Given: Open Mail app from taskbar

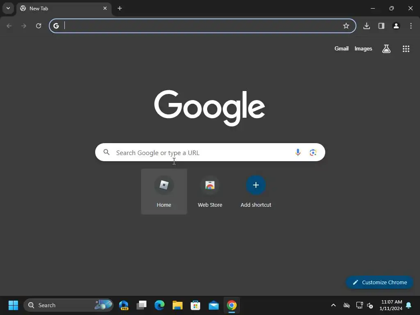Looking at the screenshot, I should [213, 305].
